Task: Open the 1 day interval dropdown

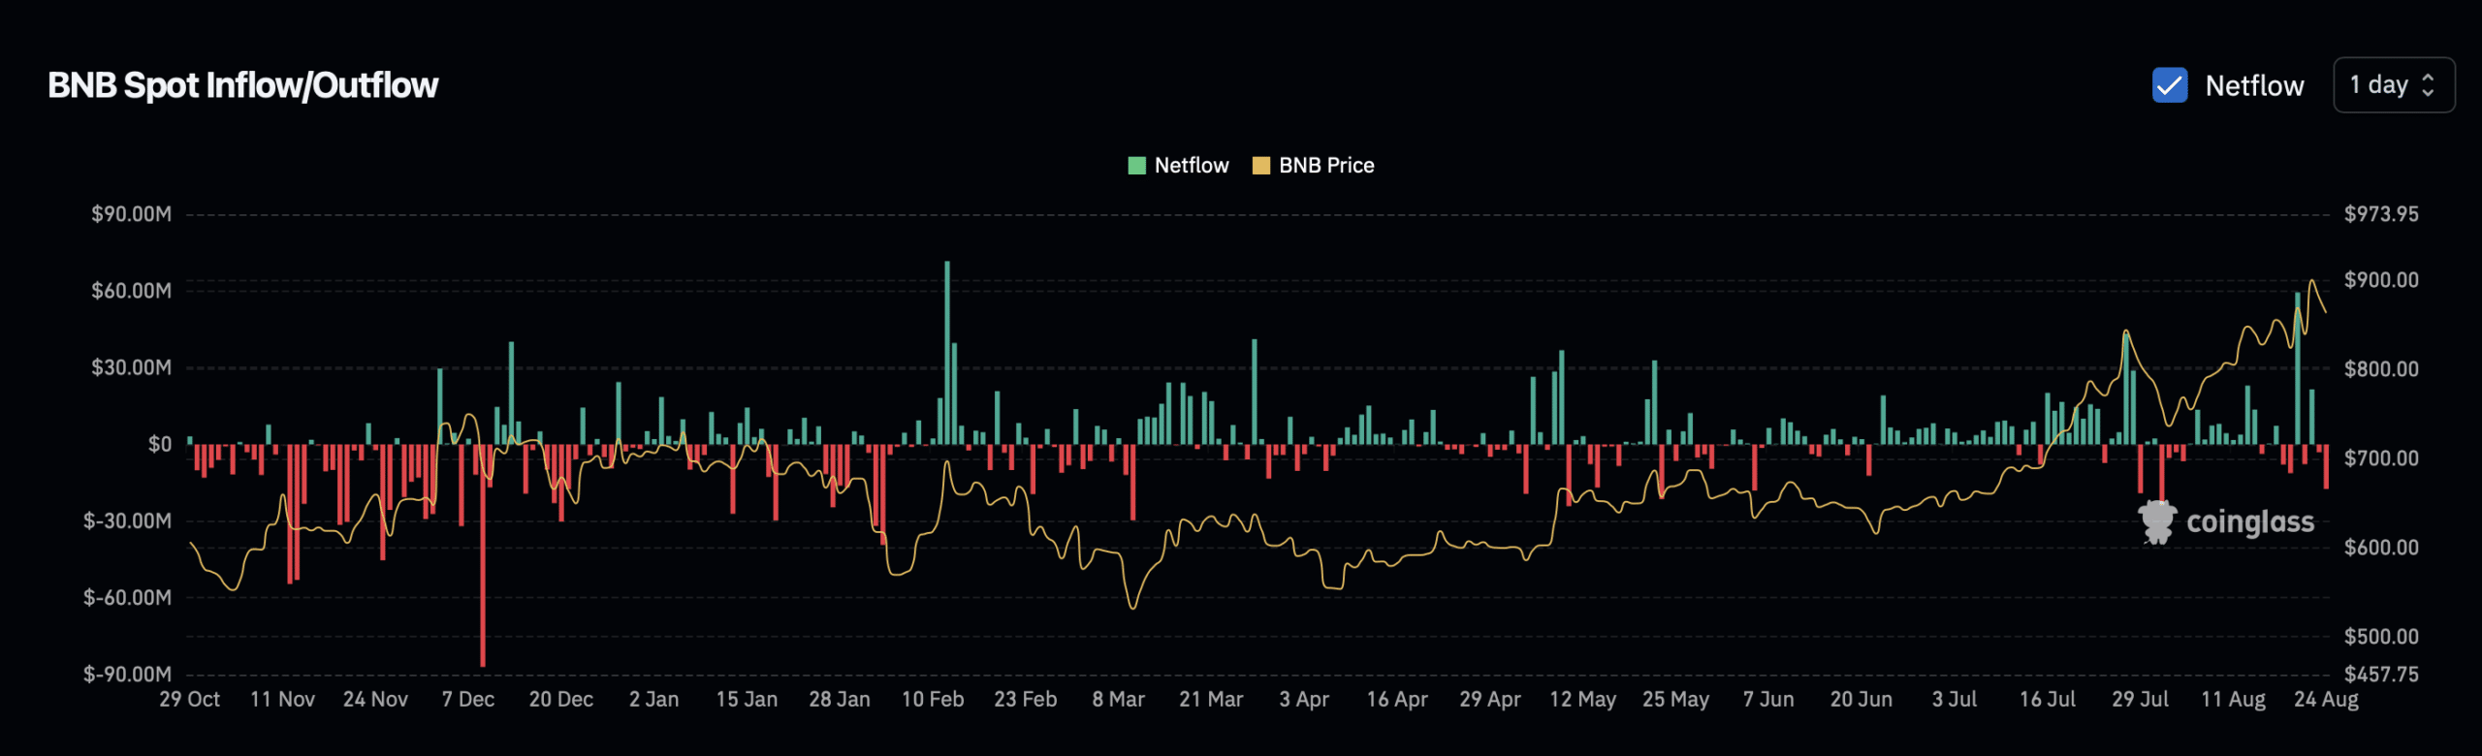Action: pyautogui.click(x=2393, y=85)
